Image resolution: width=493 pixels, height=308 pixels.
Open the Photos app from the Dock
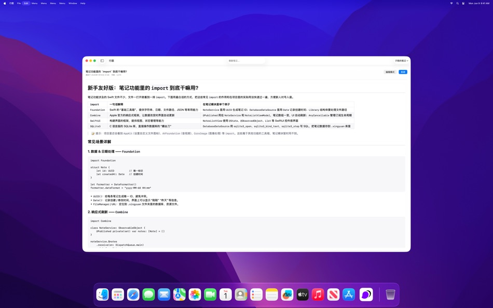194,295
